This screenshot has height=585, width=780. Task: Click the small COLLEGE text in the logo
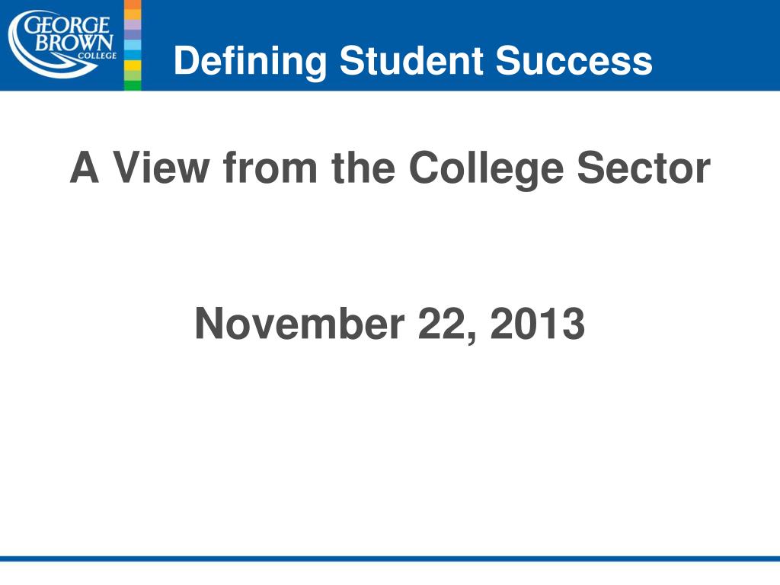point(97,55)
